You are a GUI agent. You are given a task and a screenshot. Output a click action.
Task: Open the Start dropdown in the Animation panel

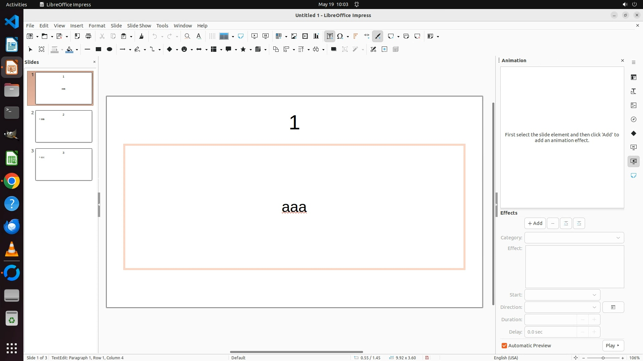[x=562, y=295]
